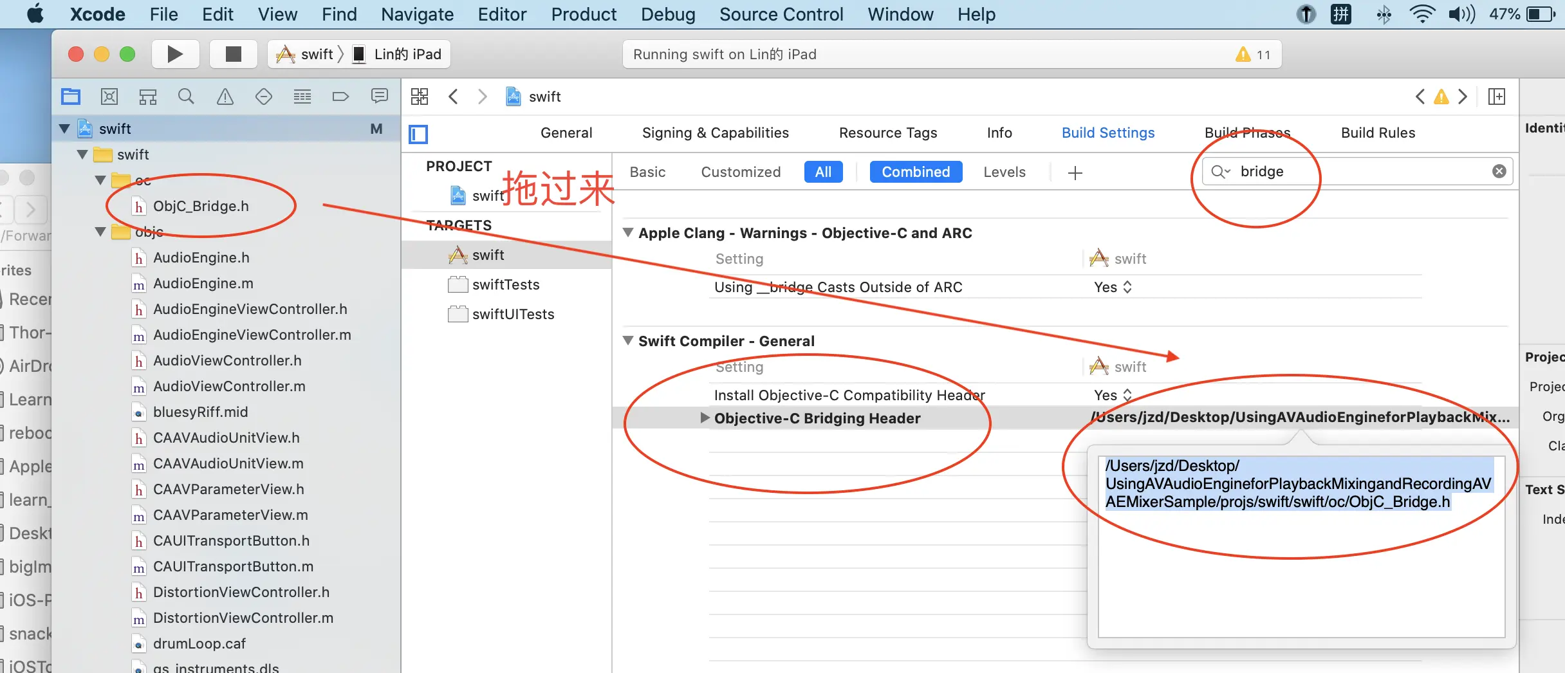Go back with the editor back arrow
Screen dimensions: 1565x673
453,97
